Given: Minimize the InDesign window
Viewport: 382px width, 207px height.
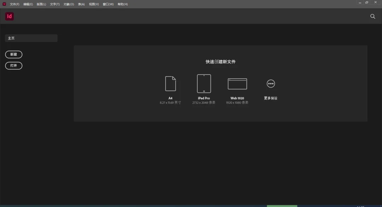Looking at the screenshot, I should point(360,3).
